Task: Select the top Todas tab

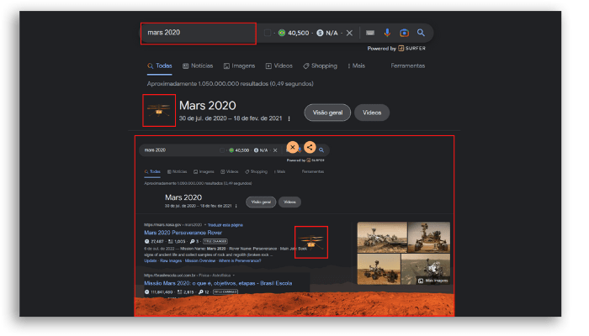Action: pos(160,66)
